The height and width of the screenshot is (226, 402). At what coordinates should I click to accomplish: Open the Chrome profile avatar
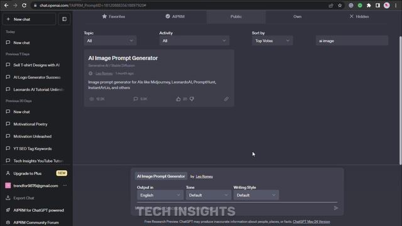(x=387, y=6)
